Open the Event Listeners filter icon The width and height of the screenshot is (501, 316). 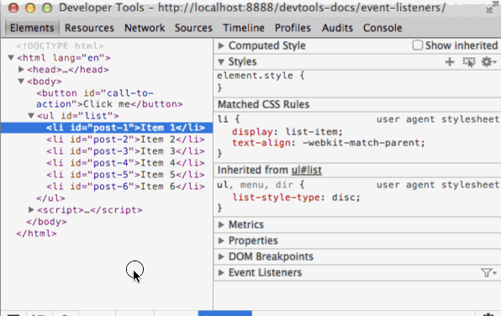point(488,272)
